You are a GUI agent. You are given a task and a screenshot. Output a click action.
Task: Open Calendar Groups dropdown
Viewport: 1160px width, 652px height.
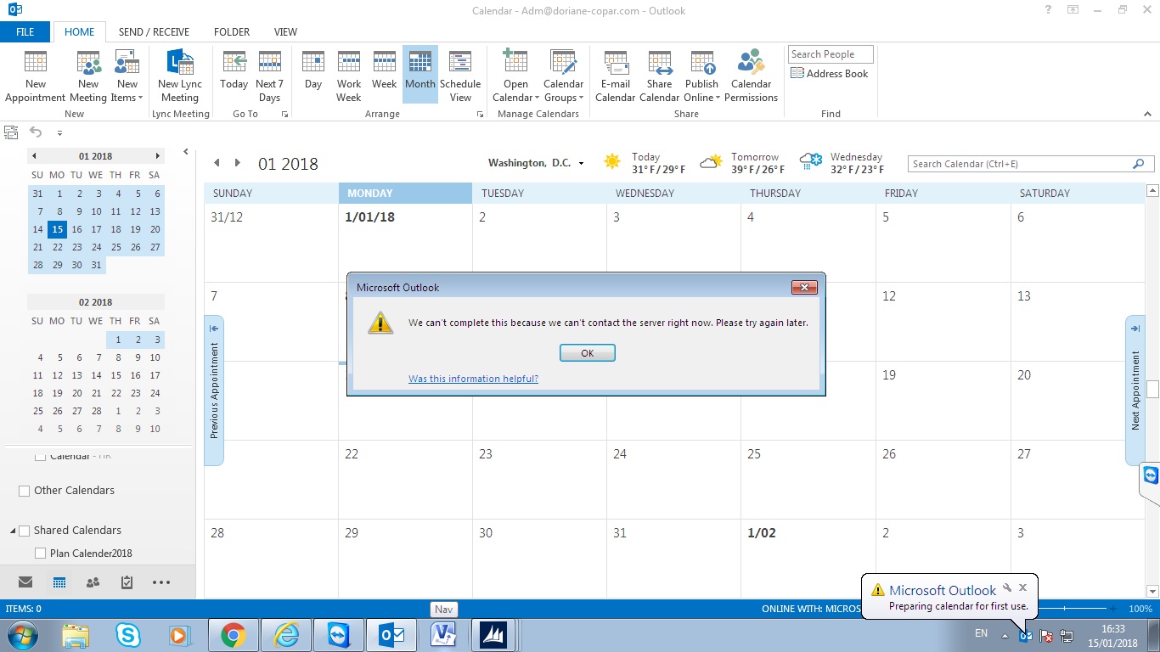[563, 76]
